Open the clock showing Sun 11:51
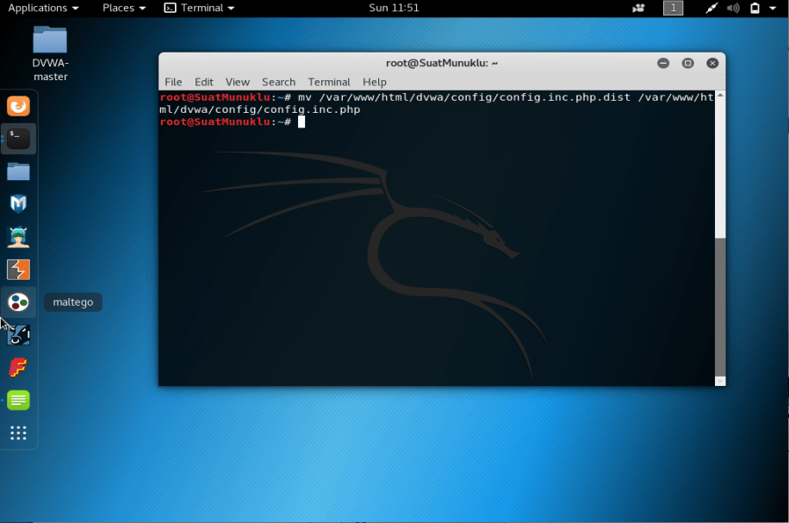This screenshot has width=789, height=523. (394, 8)
